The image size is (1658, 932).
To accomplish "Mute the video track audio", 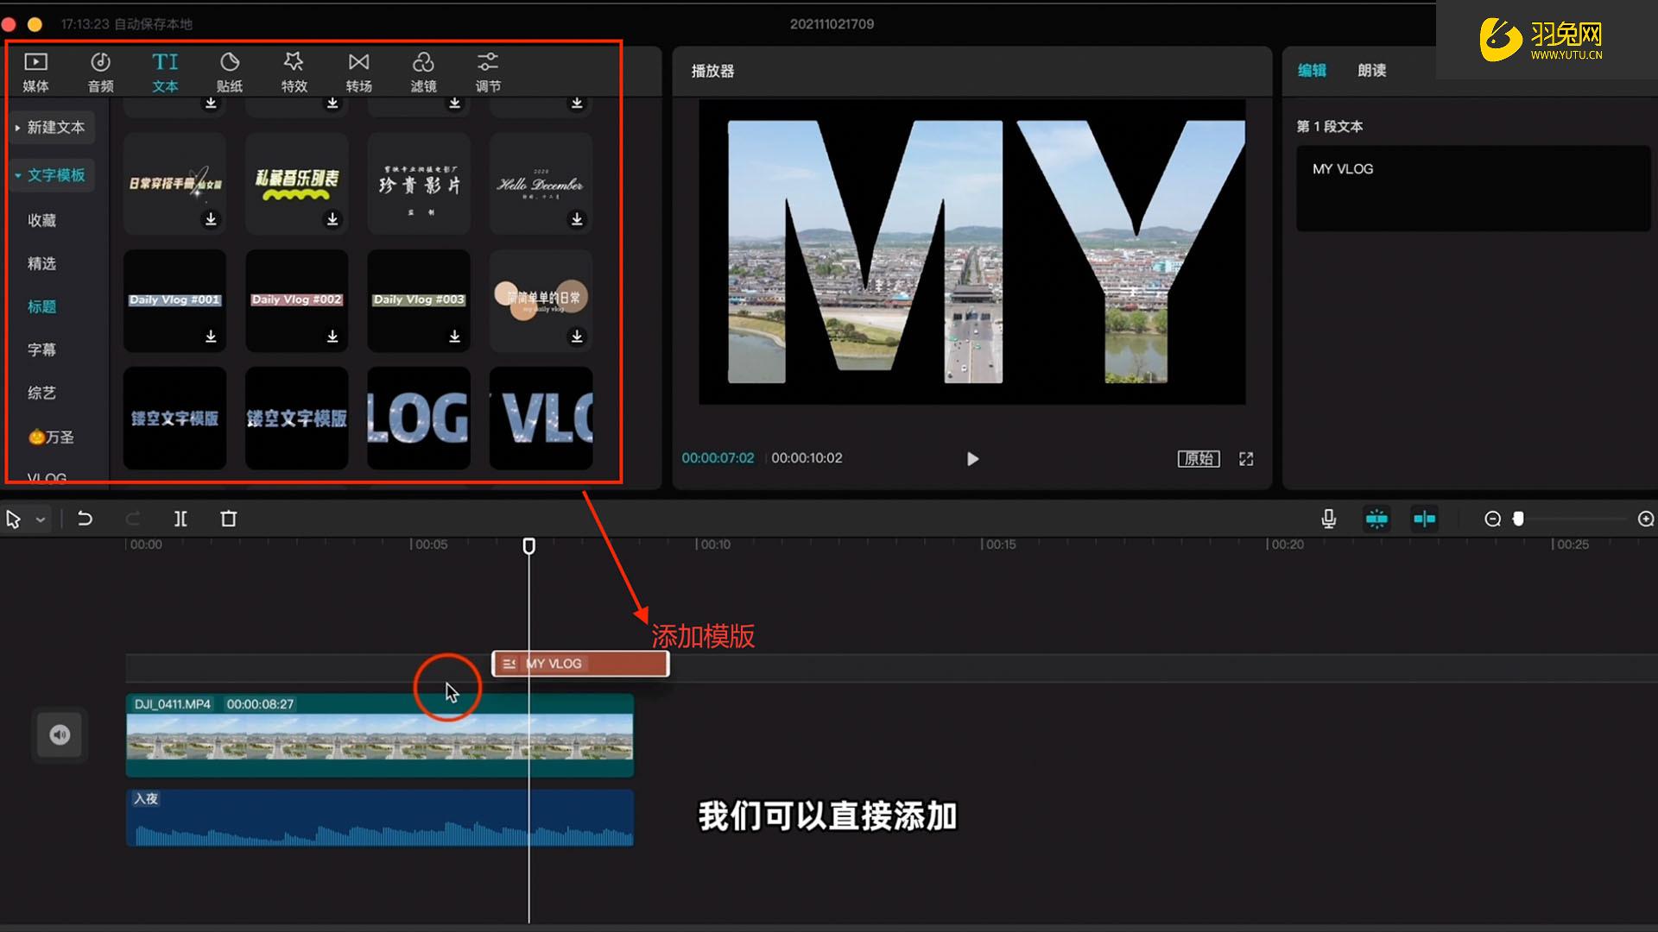I will coord(60,734).
